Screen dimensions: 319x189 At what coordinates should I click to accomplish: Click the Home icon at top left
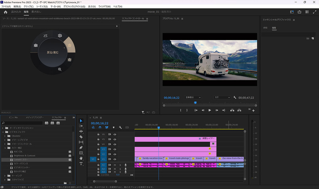click(6, 12)
